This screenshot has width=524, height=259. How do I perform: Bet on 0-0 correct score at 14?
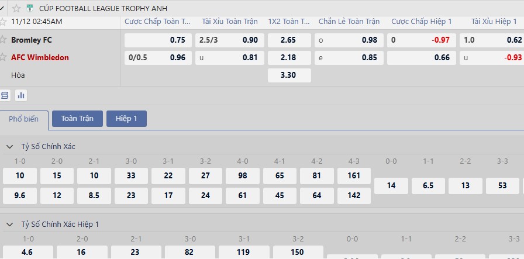pyautogui.click(x=391, y=186)
